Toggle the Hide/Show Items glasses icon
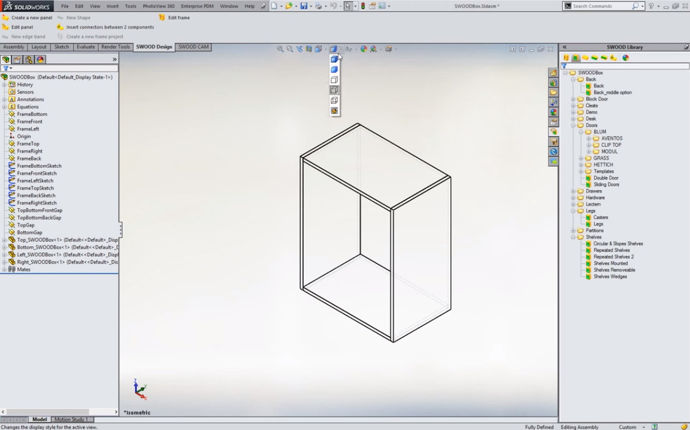The height and width of the screenshot is (430, 690). [x=347, y=49]
